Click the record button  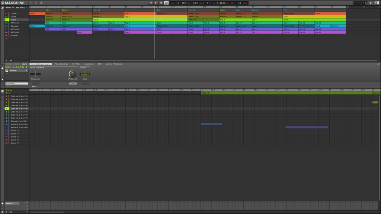(x=161, y=3)
